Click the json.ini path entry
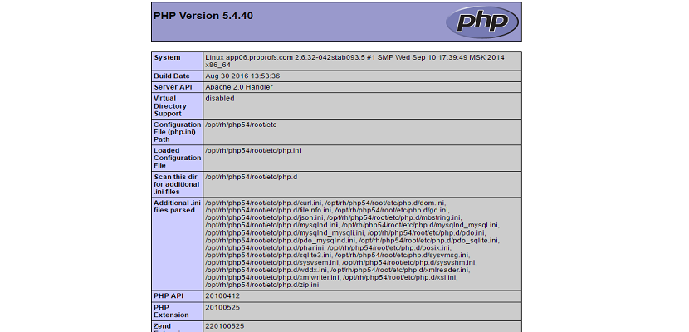 point(264,217)
